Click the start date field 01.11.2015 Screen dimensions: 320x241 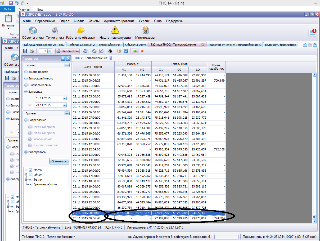click(49, 98)
